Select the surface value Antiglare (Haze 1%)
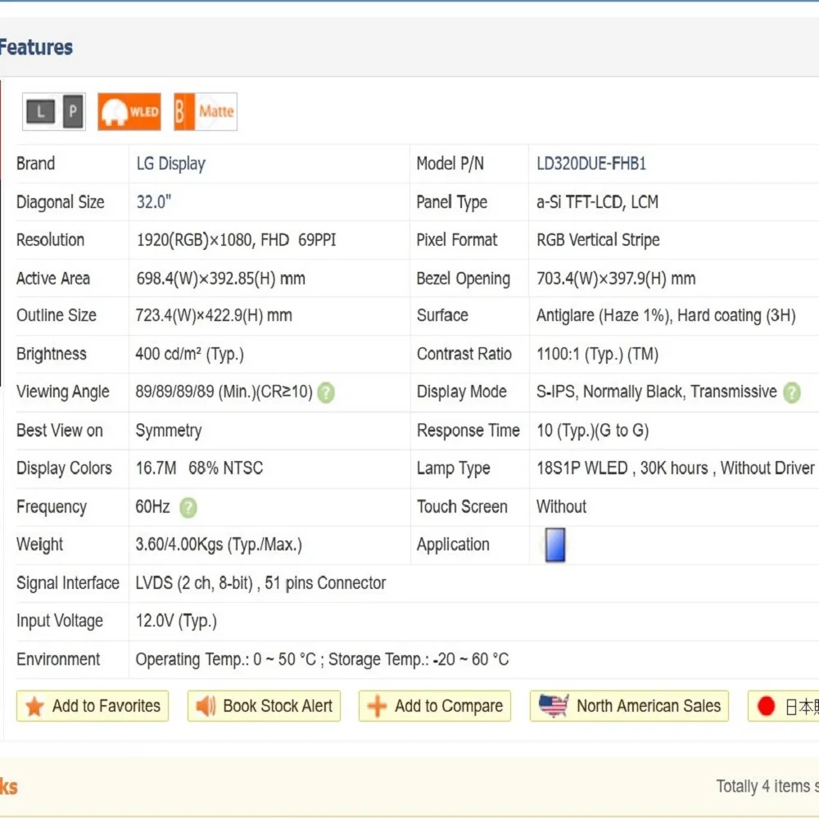 click(604, 315)
